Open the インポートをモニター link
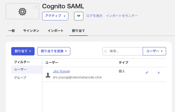The image size is (175, 112). click(x=122, y=16)
